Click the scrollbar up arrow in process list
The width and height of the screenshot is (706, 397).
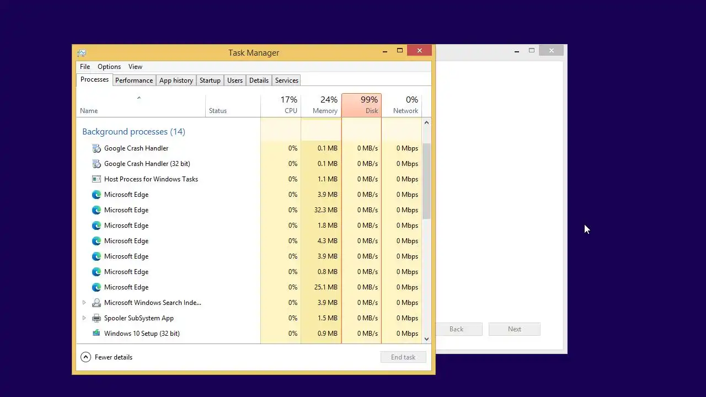pos(426,122)
